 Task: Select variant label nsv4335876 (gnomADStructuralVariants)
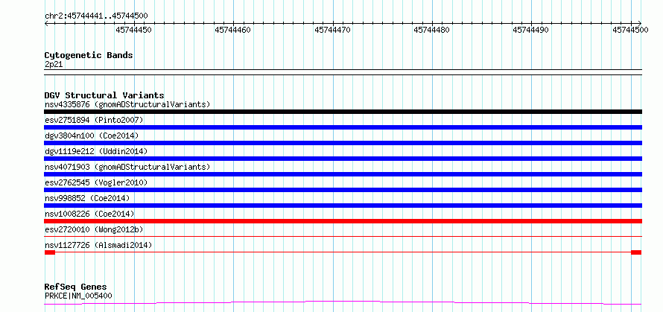[127, 104]
